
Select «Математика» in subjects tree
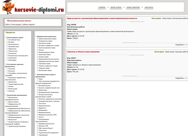coord(13,82)
